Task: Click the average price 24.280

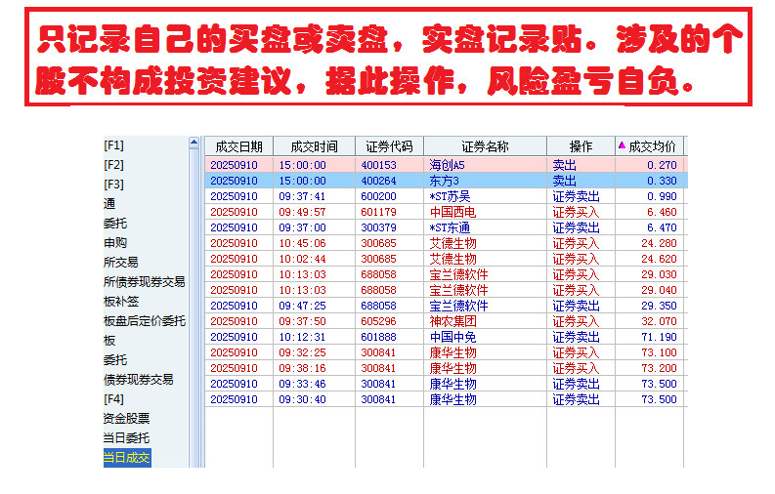Action: click(x=659, y=243)
